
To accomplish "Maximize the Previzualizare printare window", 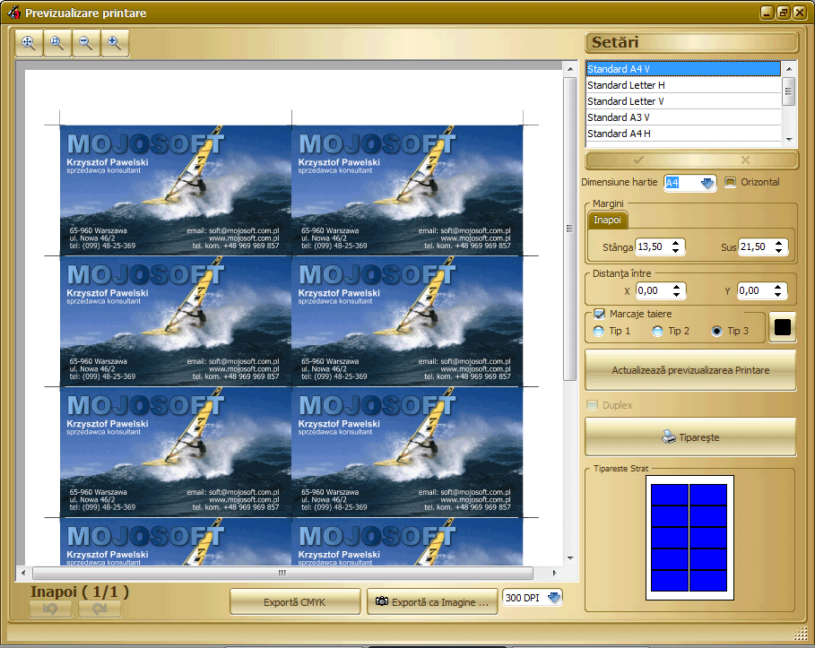I will pyautogui.click(x=784, y=13).
